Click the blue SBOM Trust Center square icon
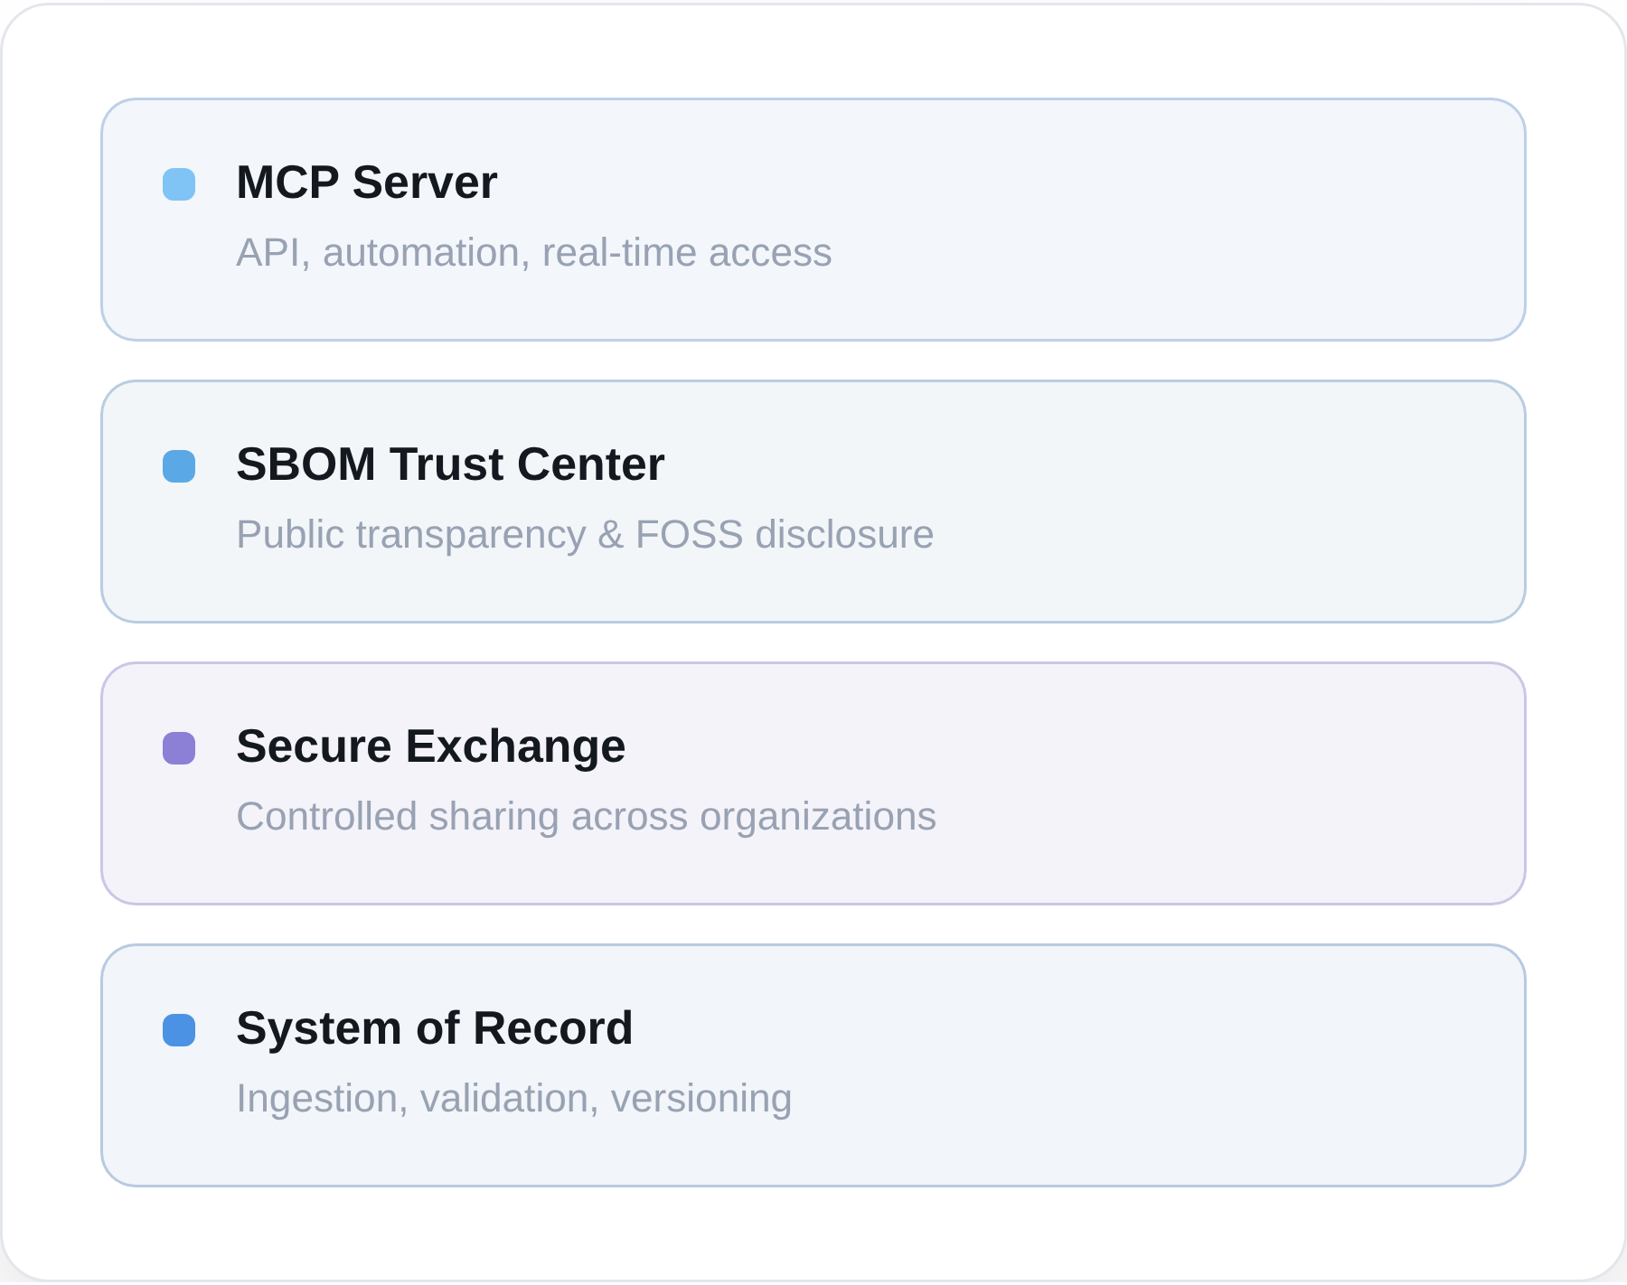 [179, 466]
